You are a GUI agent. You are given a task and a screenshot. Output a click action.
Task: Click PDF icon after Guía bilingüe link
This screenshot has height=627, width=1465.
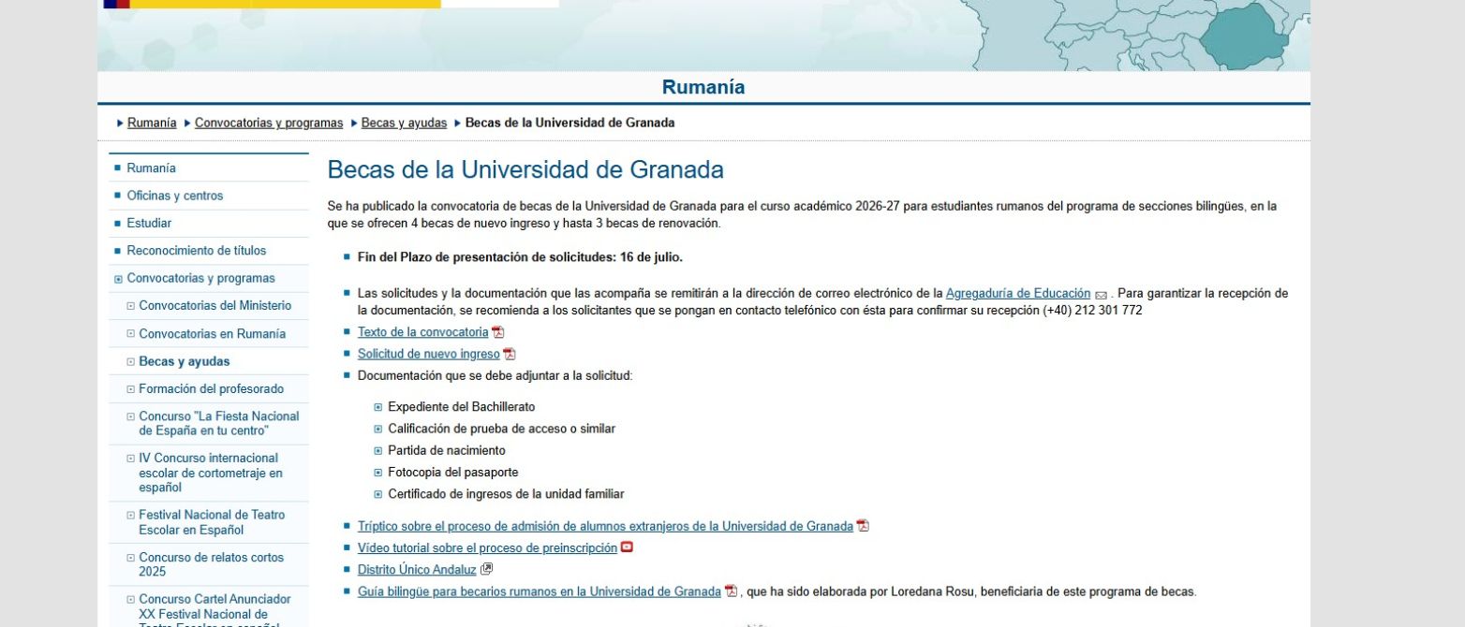pos(731,591)
